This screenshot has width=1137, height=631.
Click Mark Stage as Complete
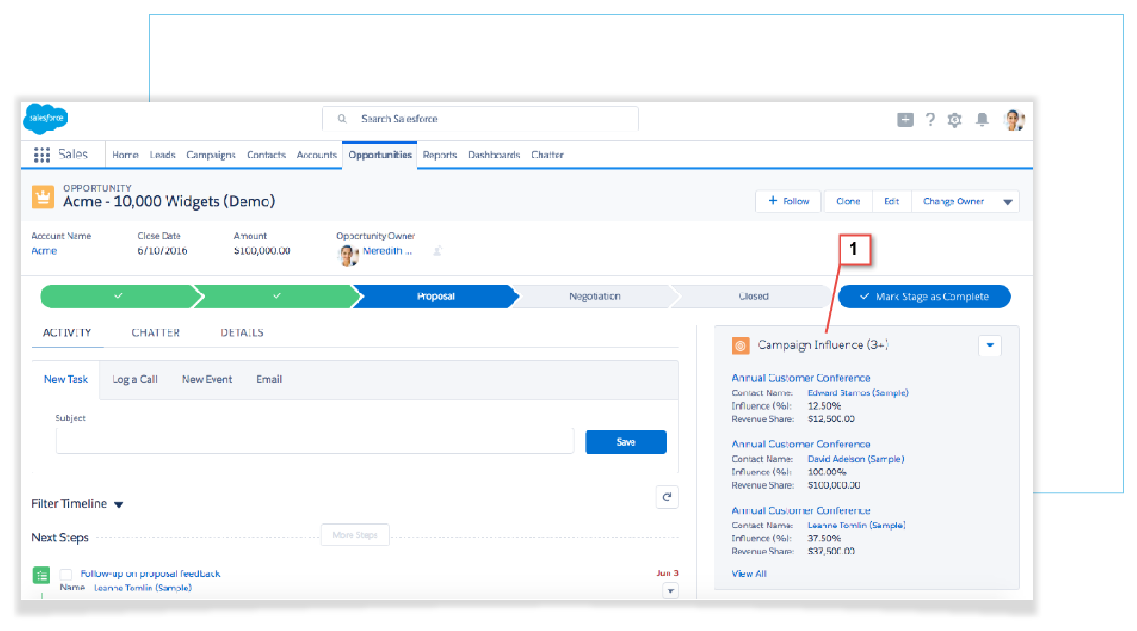(924, 296)
